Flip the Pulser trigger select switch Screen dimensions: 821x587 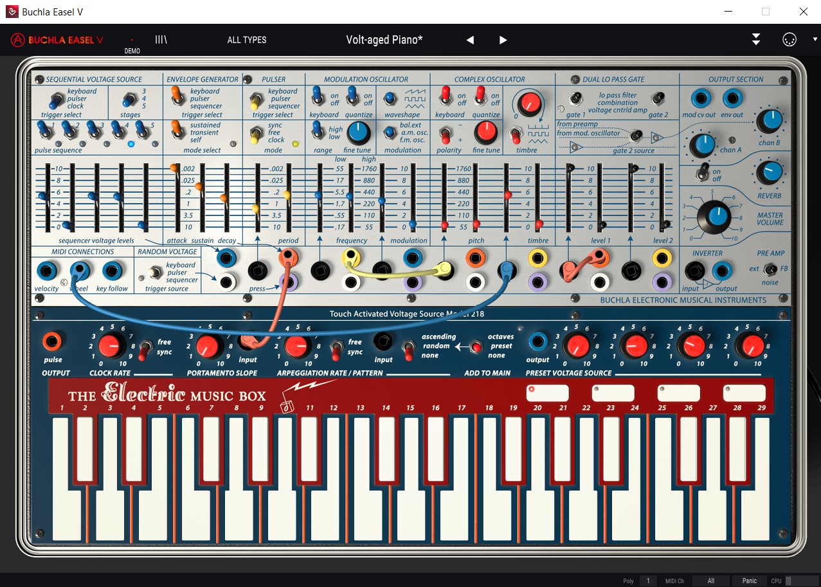click(x=255, y=100)
